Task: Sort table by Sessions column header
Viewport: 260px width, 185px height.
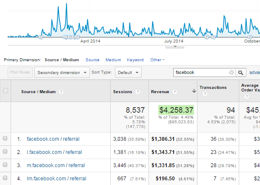Action: coord(123,92)
